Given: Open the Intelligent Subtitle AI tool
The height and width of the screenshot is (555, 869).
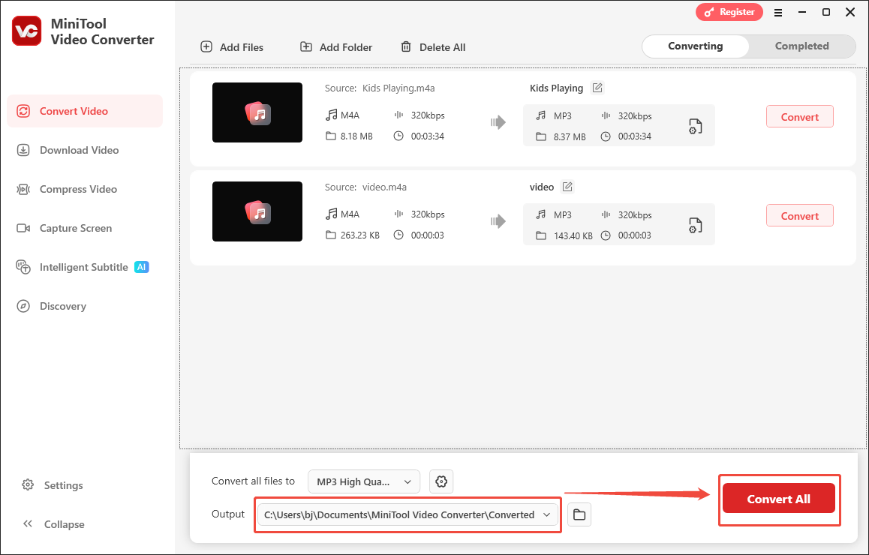Looking at the screenshot, I should (83, 267).
